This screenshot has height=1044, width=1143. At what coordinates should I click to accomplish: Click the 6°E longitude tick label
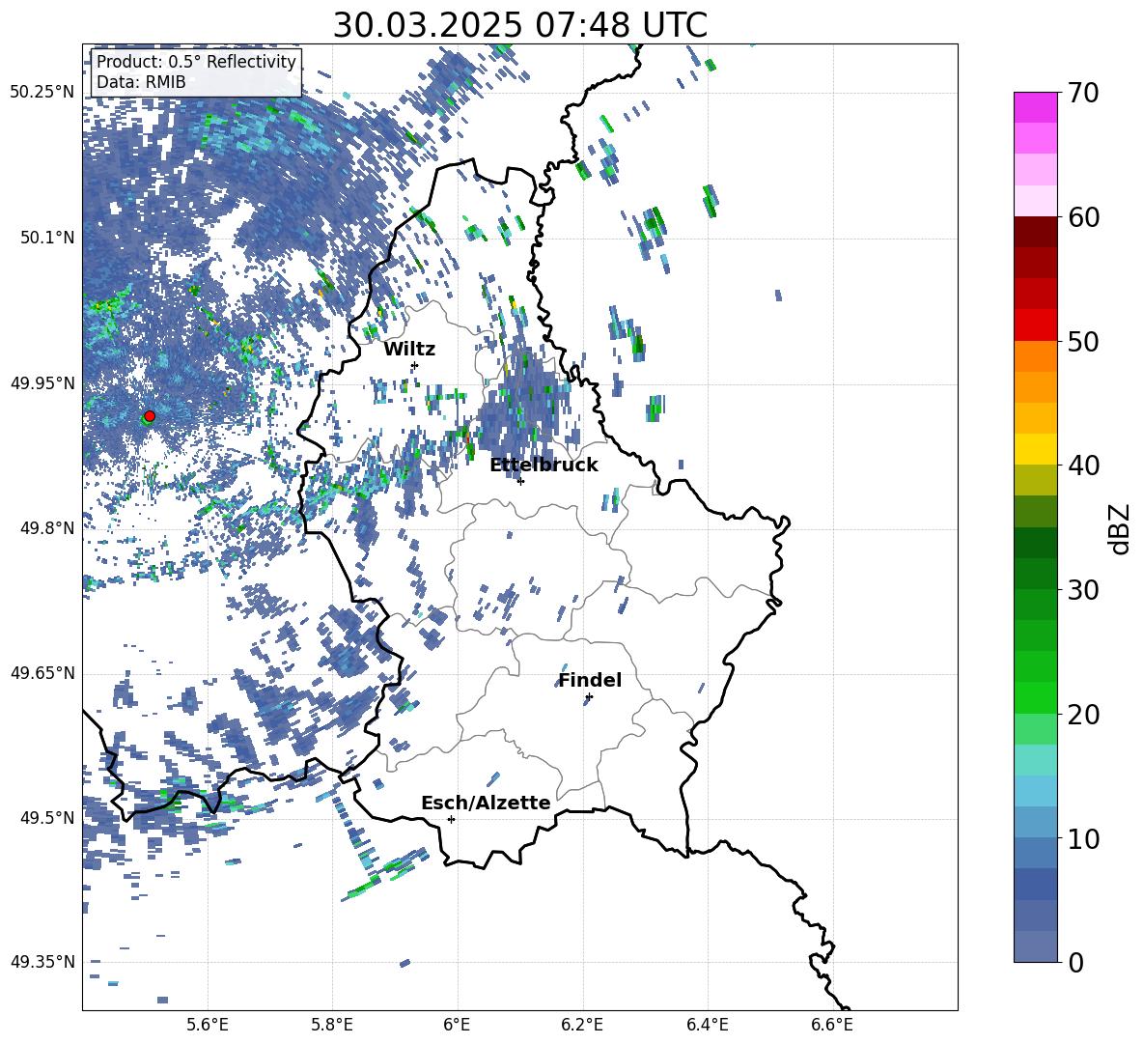457,1025
